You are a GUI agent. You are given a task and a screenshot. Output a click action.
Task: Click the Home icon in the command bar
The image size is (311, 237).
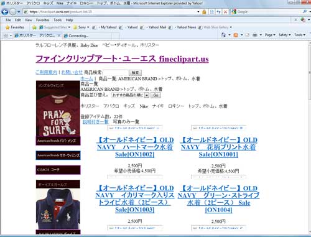click(x=223, y=35)
